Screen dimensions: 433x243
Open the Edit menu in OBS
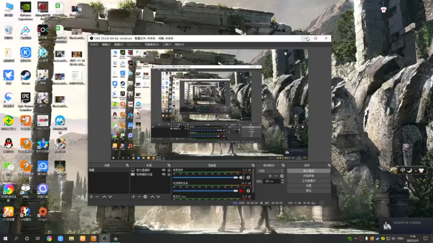click(x=106, y=44)
